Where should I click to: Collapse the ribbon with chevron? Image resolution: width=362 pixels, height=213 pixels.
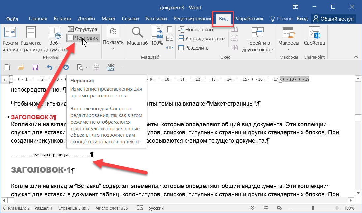pyautogui.click(x=356, y=57)
